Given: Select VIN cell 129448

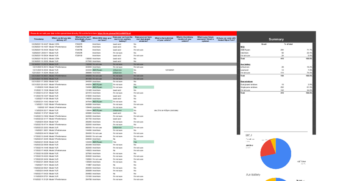Looking at the screenshot, I should [88, 107].
